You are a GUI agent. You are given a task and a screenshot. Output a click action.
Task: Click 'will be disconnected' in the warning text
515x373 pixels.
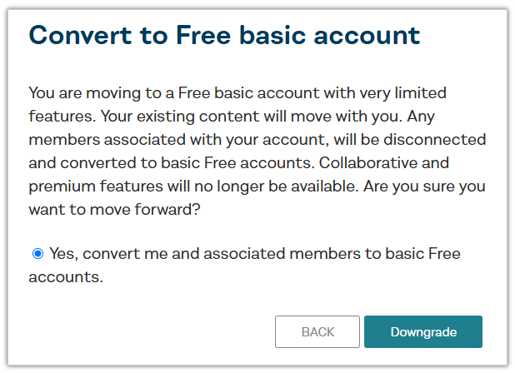tap(410, 139)
